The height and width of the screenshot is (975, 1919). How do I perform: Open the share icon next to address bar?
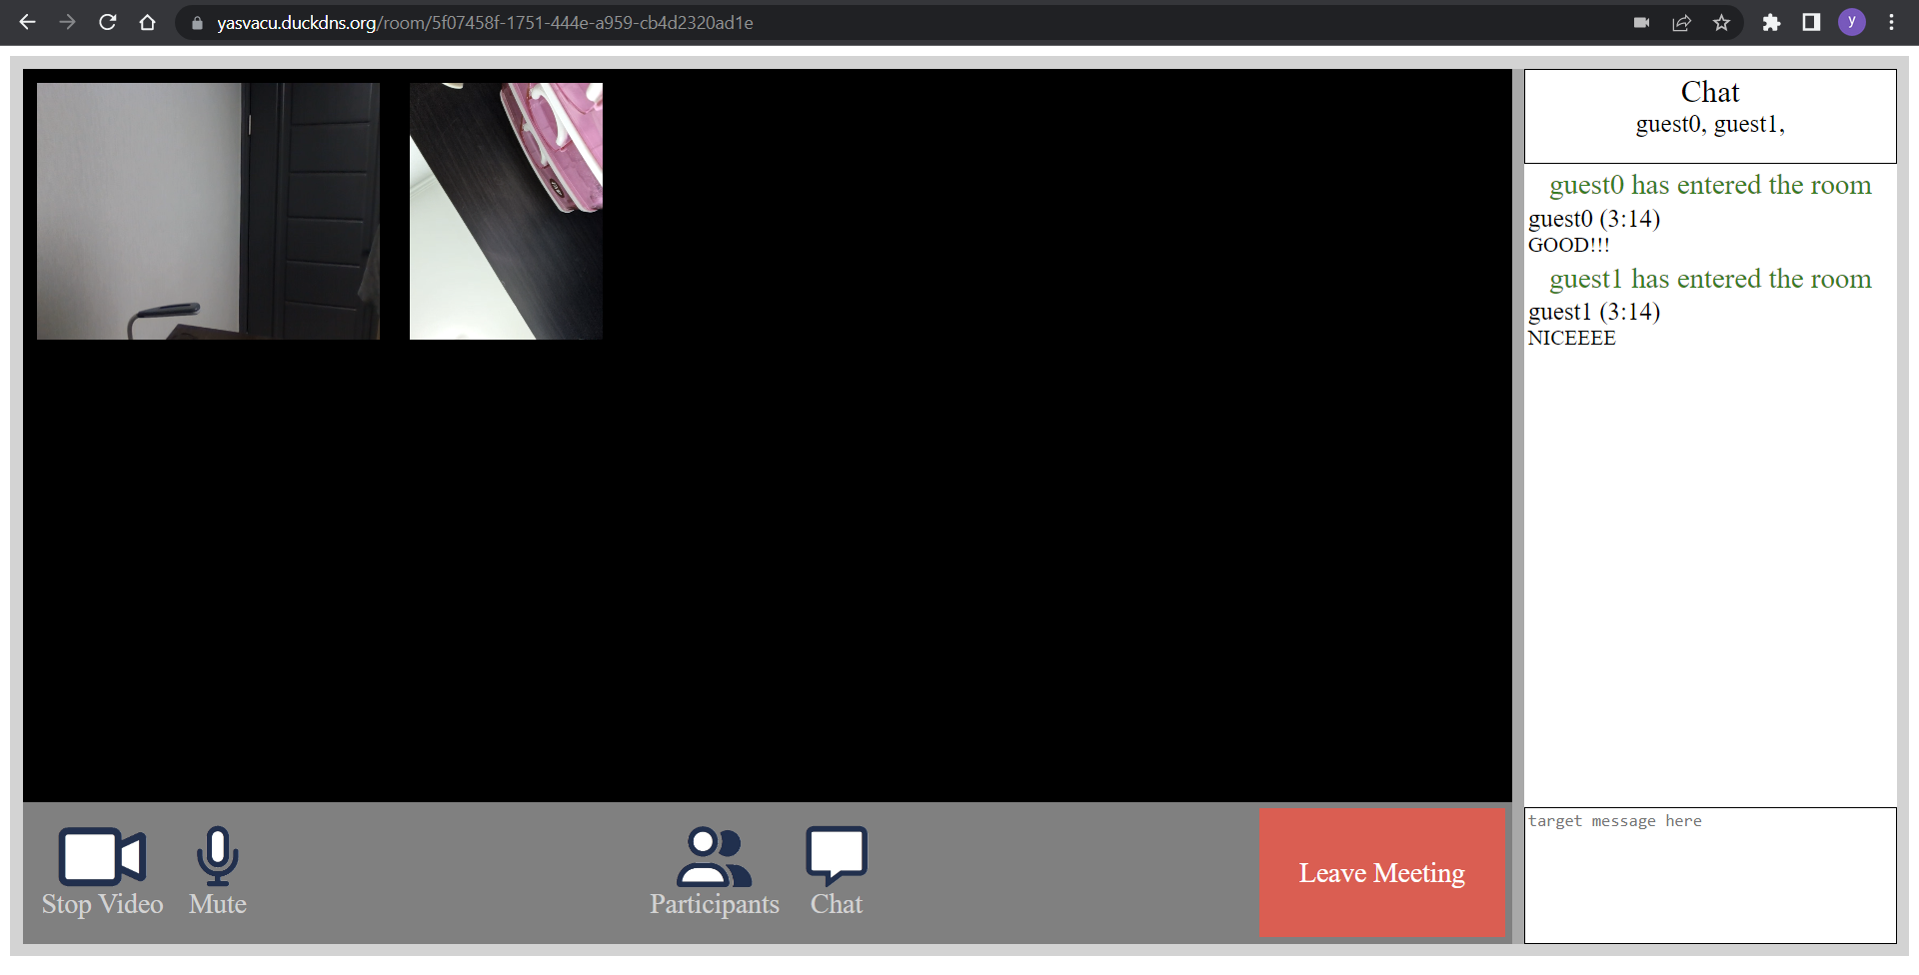pyautogui.click(x=1682, y=22)
